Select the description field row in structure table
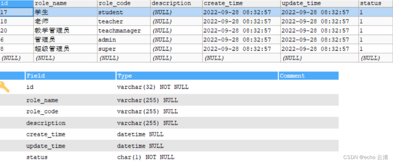 (x=169, y=123)
